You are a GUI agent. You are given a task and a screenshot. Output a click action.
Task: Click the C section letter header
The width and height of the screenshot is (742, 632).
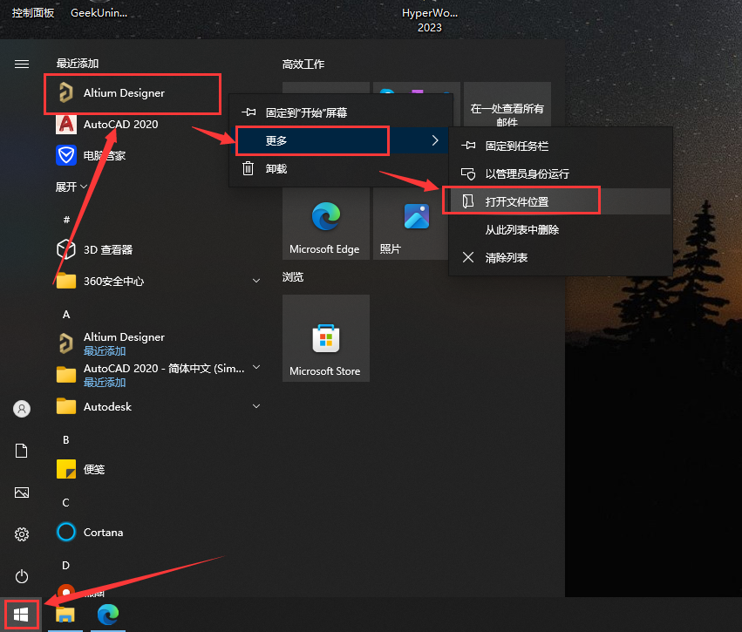point(66,502)
